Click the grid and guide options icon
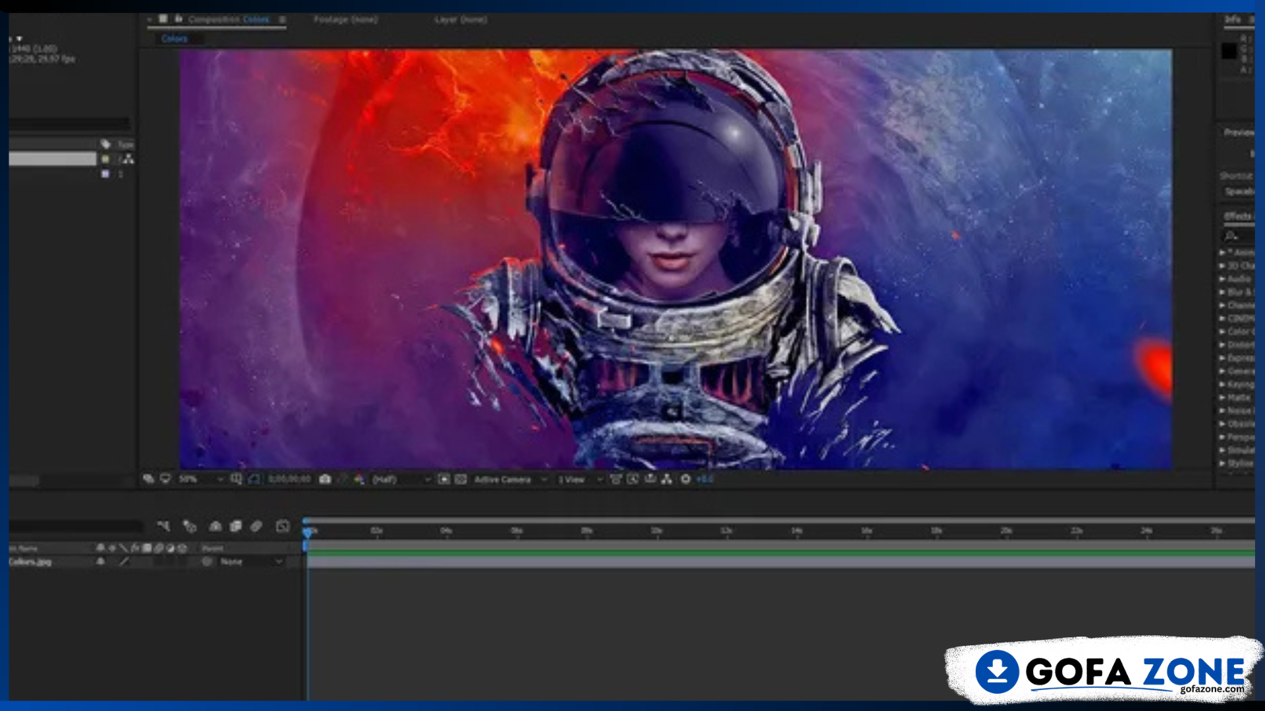The image size is (1265, 711). 237,479
